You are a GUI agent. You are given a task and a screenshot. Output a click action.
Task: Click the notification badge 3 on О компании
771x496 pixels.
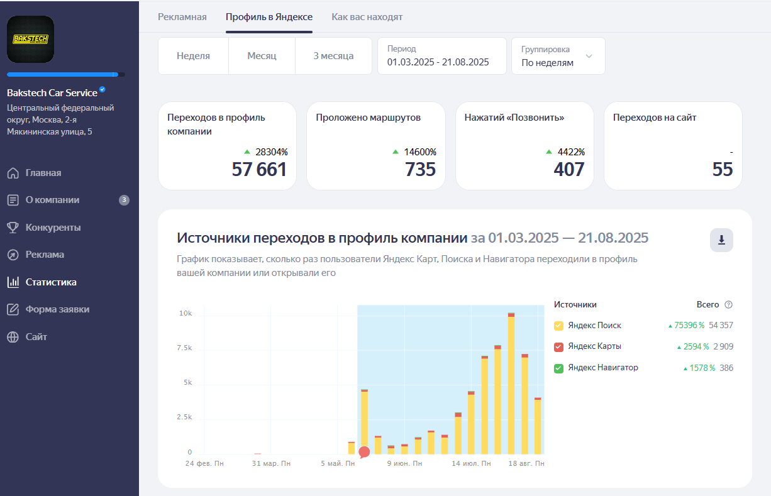[x=124, y=200]
